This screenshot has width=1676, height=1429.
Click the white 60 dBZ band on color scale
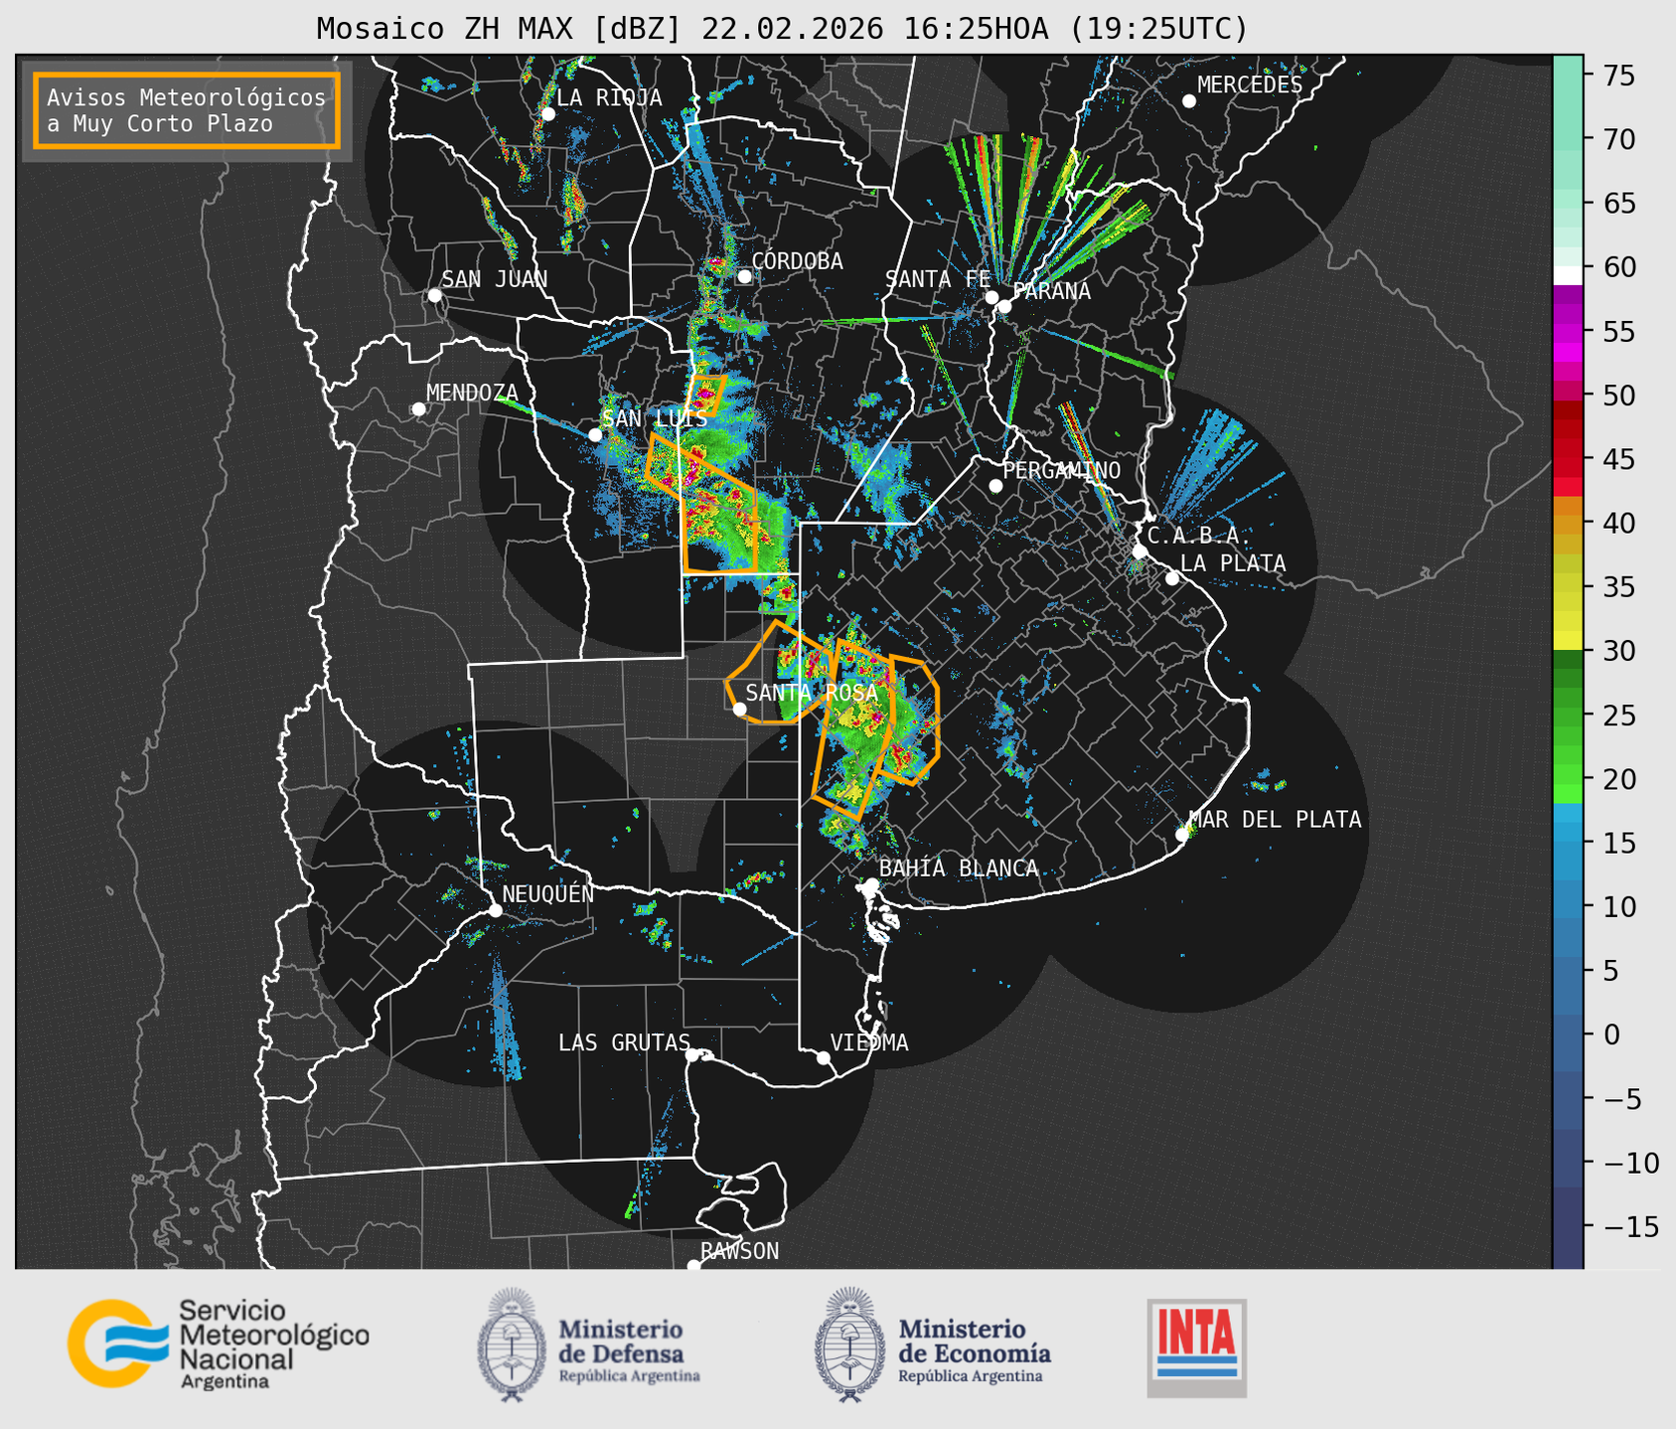pos(1567,275)
